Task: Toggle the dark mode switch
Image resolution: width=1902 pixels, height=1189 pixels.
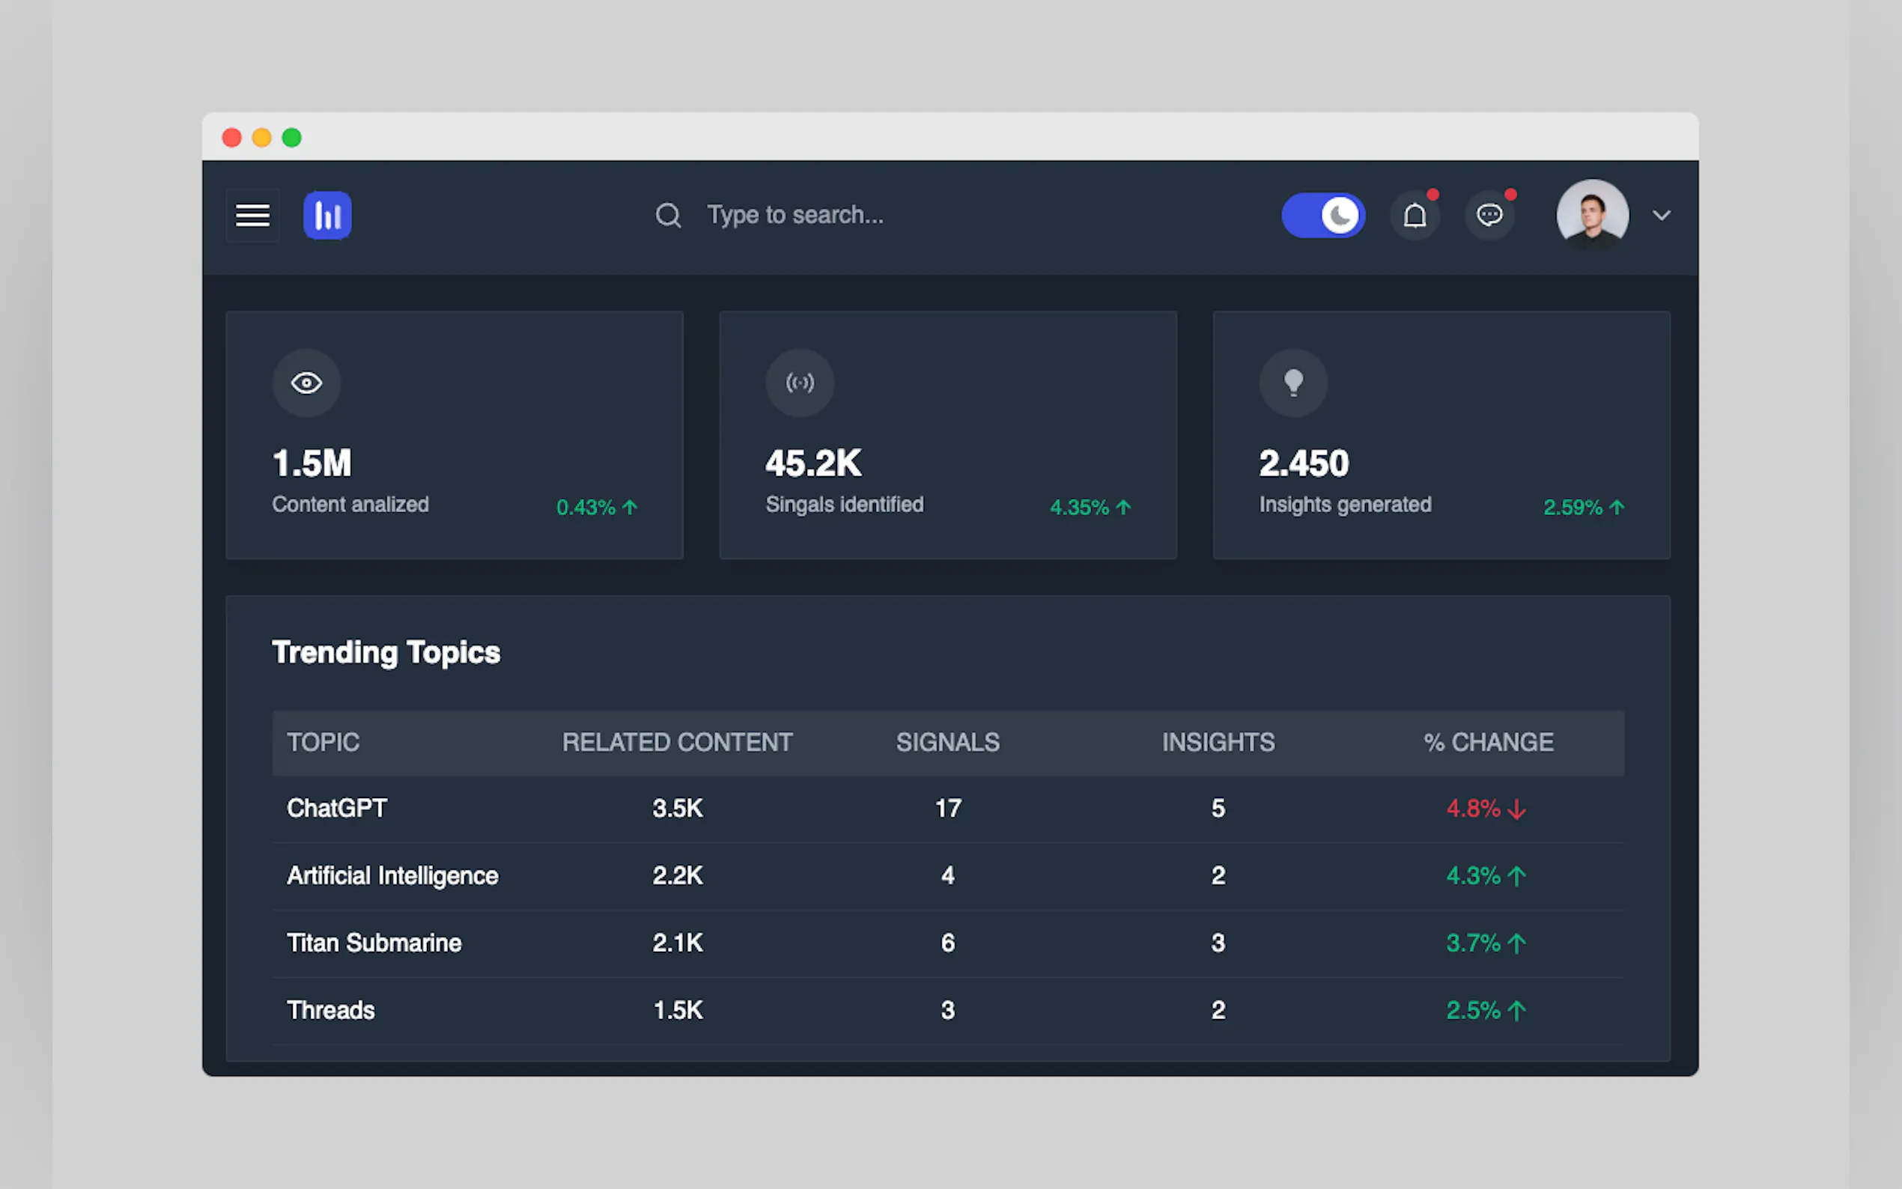Action: pos(1323,215)
